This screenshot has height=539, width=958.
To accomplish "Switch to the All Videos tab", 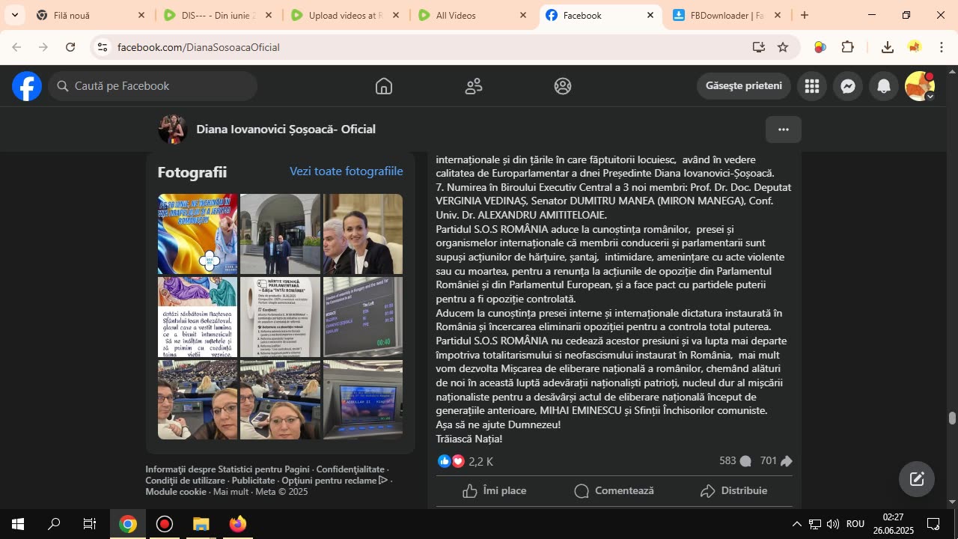I will tap(473, 15).
